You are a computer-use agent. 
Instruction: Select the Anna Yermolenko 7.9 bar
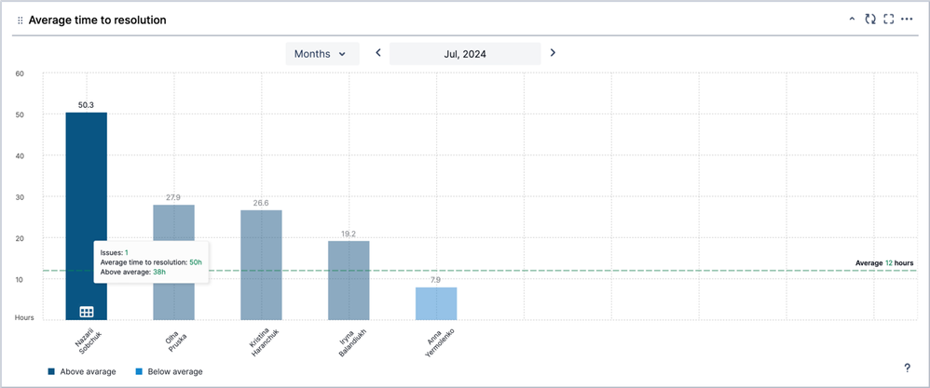point(436,303)
